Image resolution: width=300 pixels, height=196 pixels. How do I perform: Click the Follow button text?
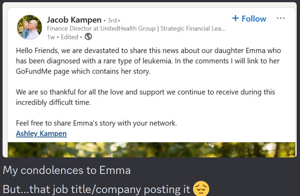(254, 19)
